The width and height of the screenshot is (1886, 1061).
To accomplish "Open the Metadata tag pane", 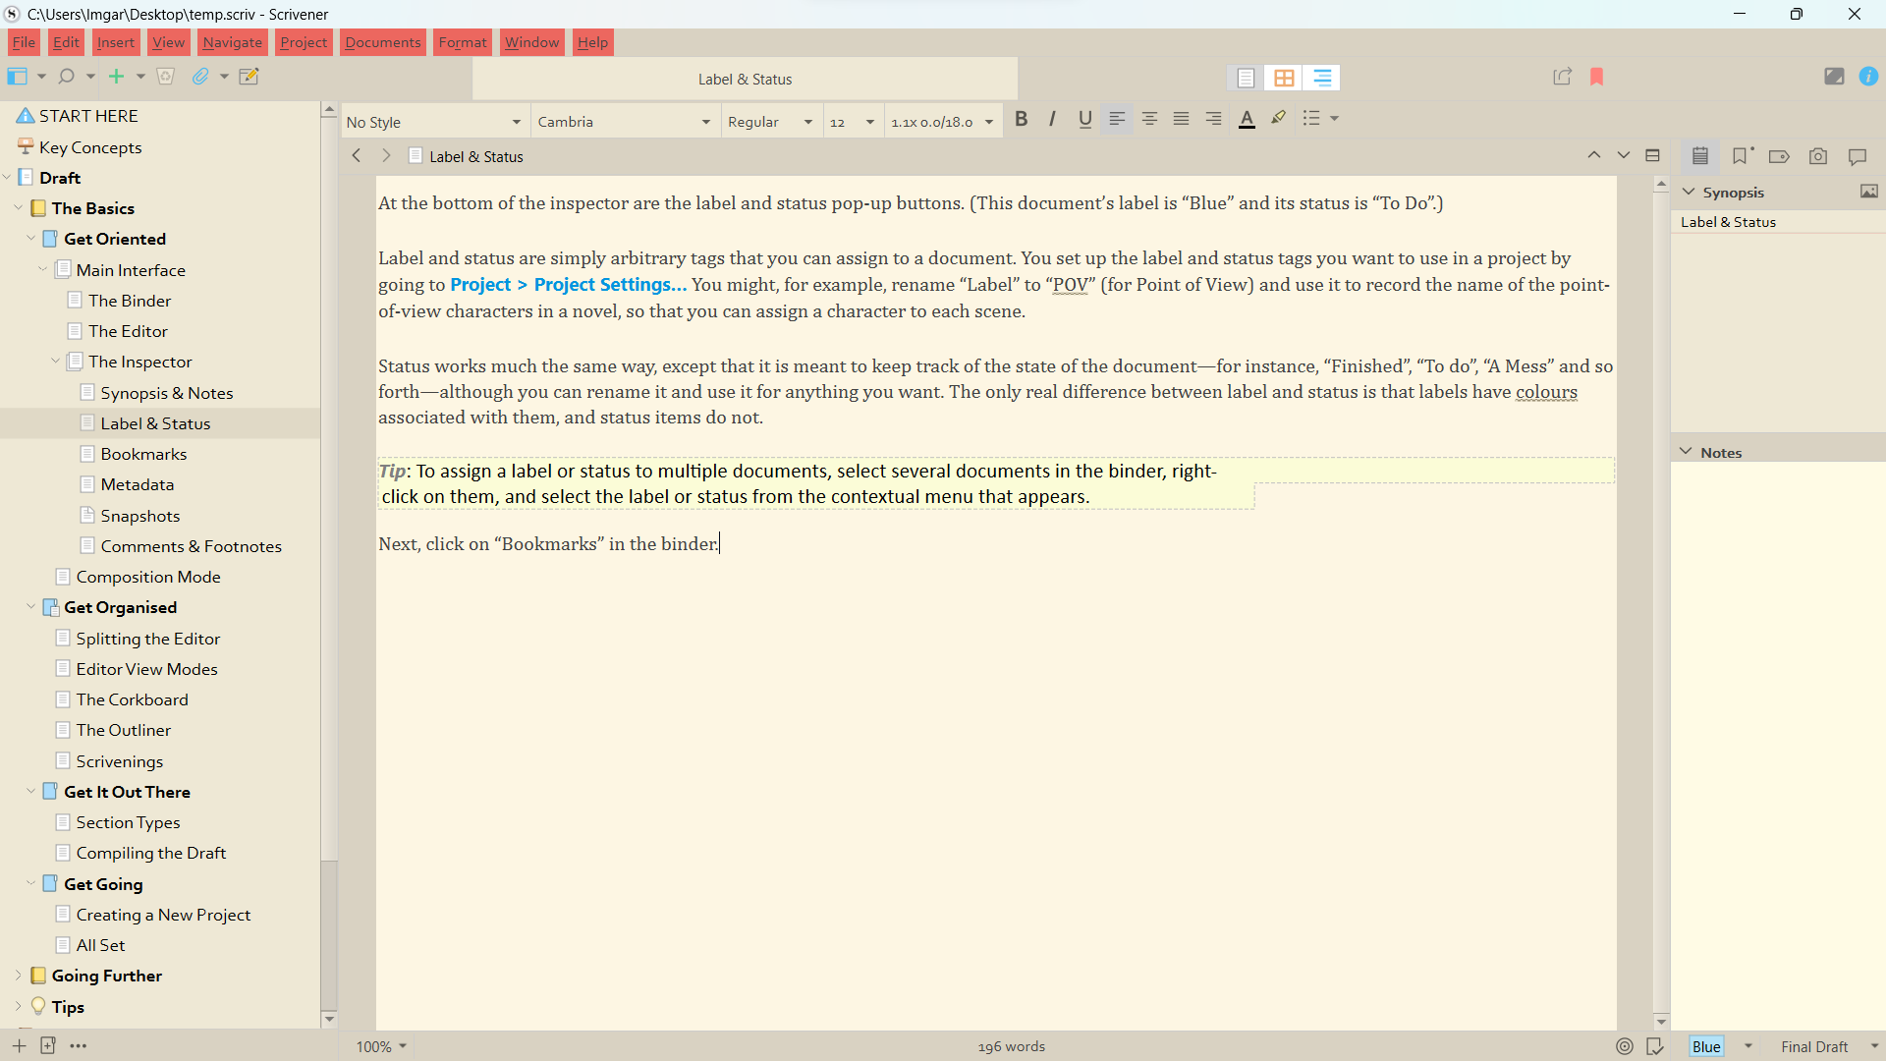I will tap(1779, 156).
